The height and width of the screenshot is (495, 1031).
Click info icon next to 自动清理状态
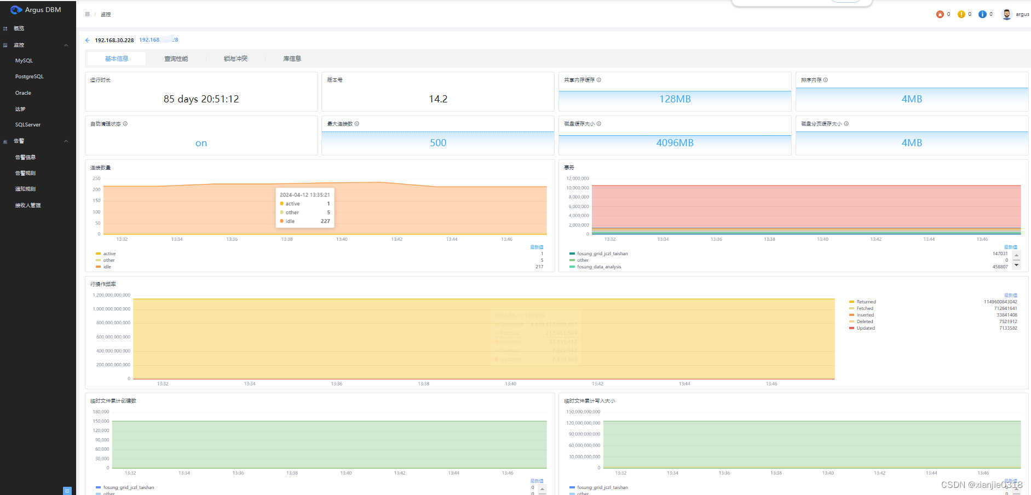[x=125, y=124]
